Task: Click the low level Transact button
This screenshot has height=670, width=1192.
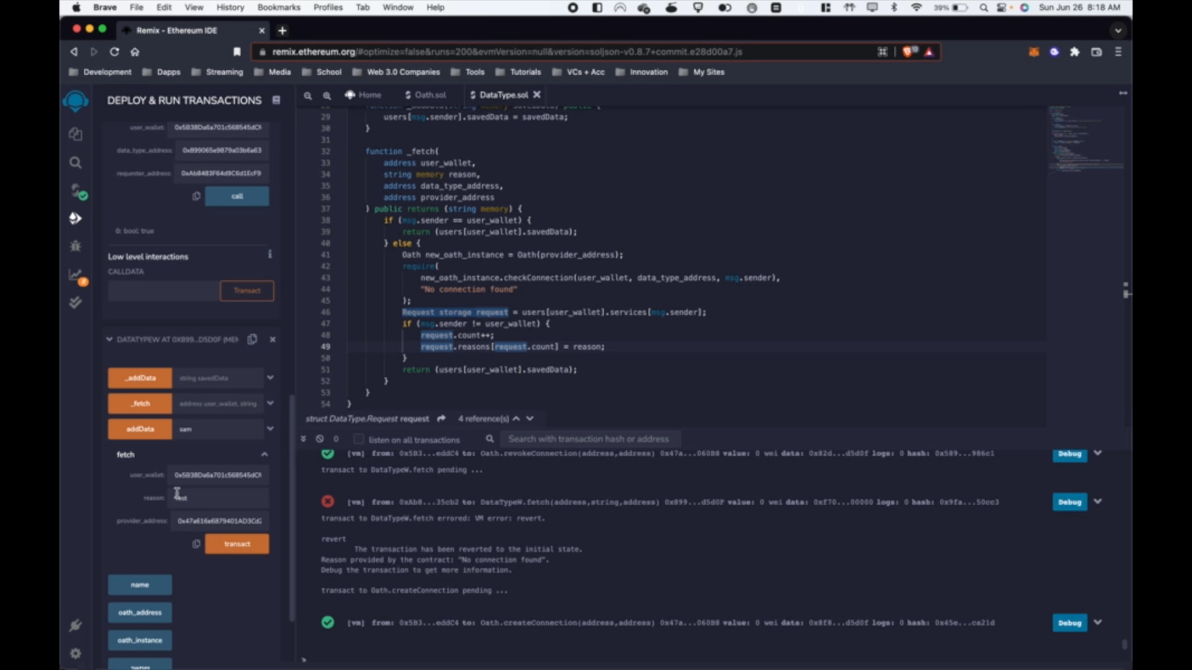Action: tap(247, 291)
